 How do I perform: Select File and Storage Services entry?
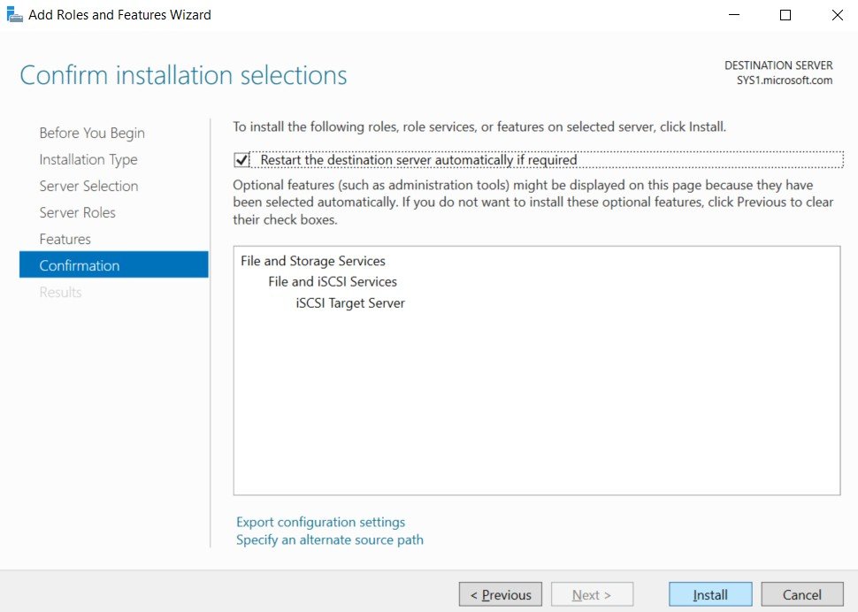point(313,261)
